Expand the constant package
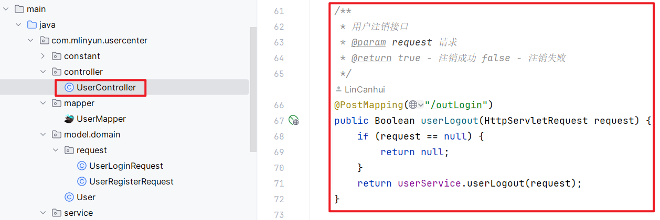The width and height of the screenshot is (660, 220). pyautogui.click(x=44, y=56)
